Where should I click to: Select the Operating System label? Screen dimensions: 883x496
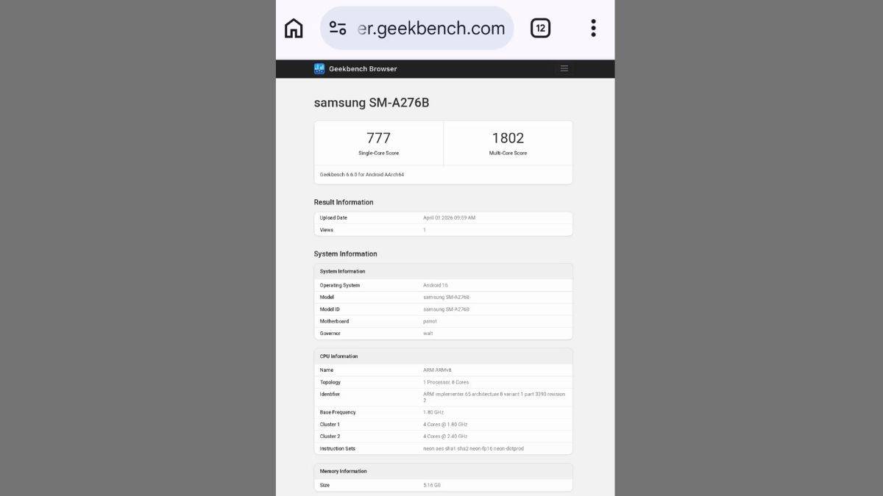pyautogui.click(x=340, y=285)
